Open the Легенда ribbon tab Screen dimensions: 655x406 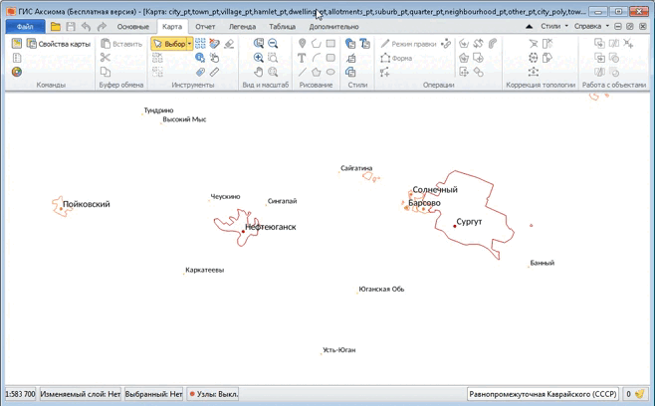242,27
